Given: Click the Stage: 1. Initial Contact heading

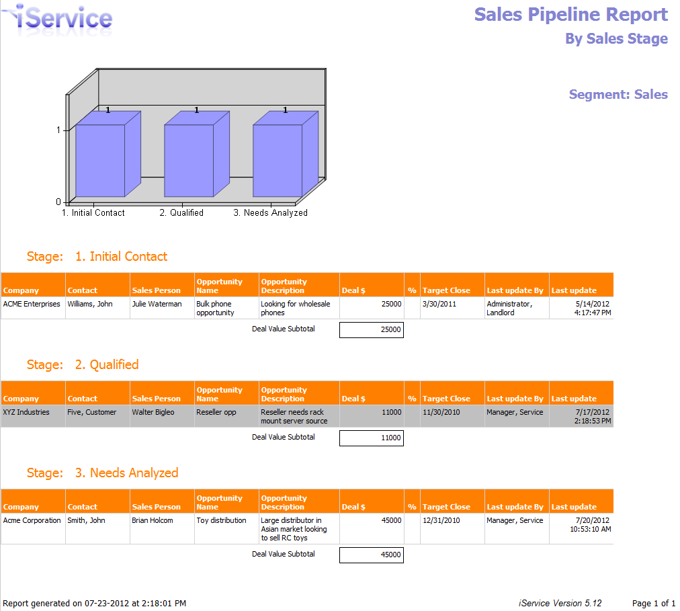Looking at the screenshot, I should click(x=97, y=257).
